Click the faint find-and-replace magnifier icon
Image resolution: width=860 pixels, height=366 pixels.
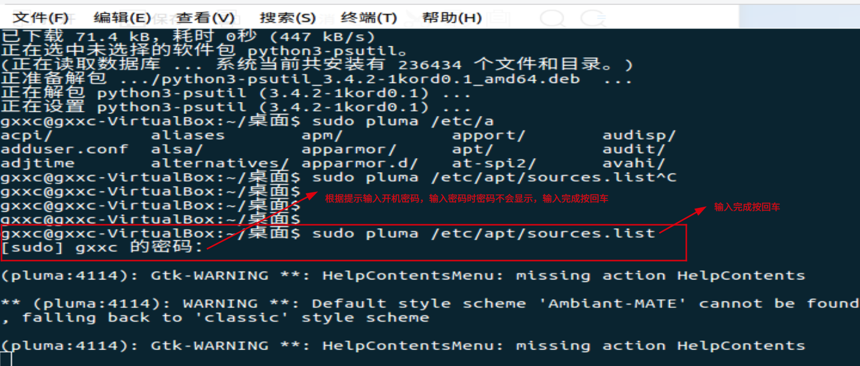pos(593,18)
